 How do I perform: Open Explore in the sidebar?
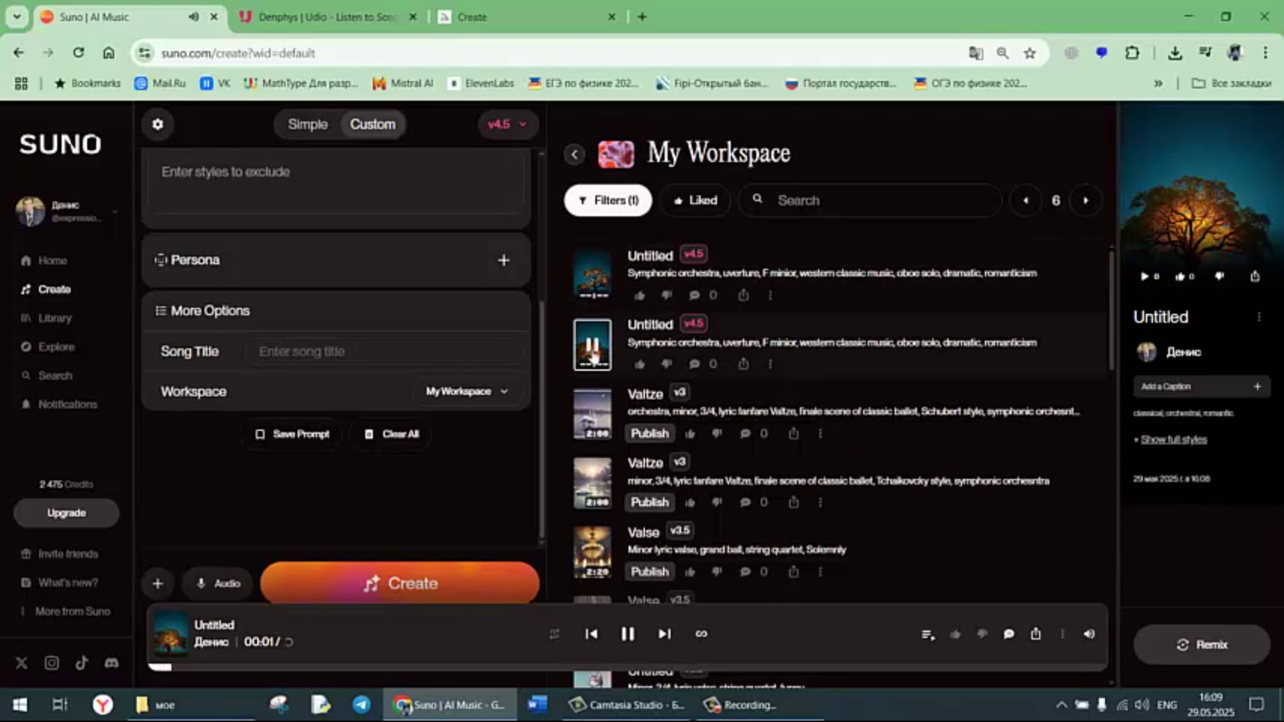48,347
